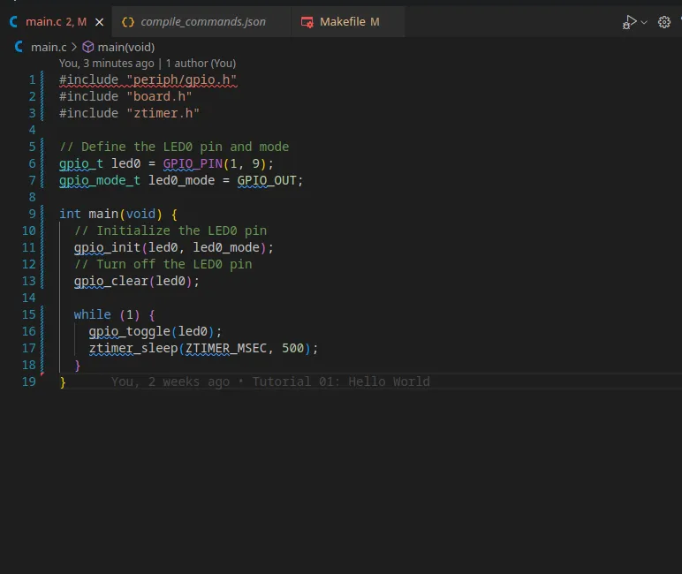Click line number 15 in gutter
This screenshot has height=574, width=682.
(28, 314)
